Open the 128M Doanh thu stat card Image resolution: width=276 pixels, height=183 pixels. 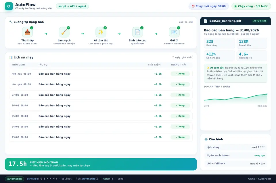(x=252, y=43)
